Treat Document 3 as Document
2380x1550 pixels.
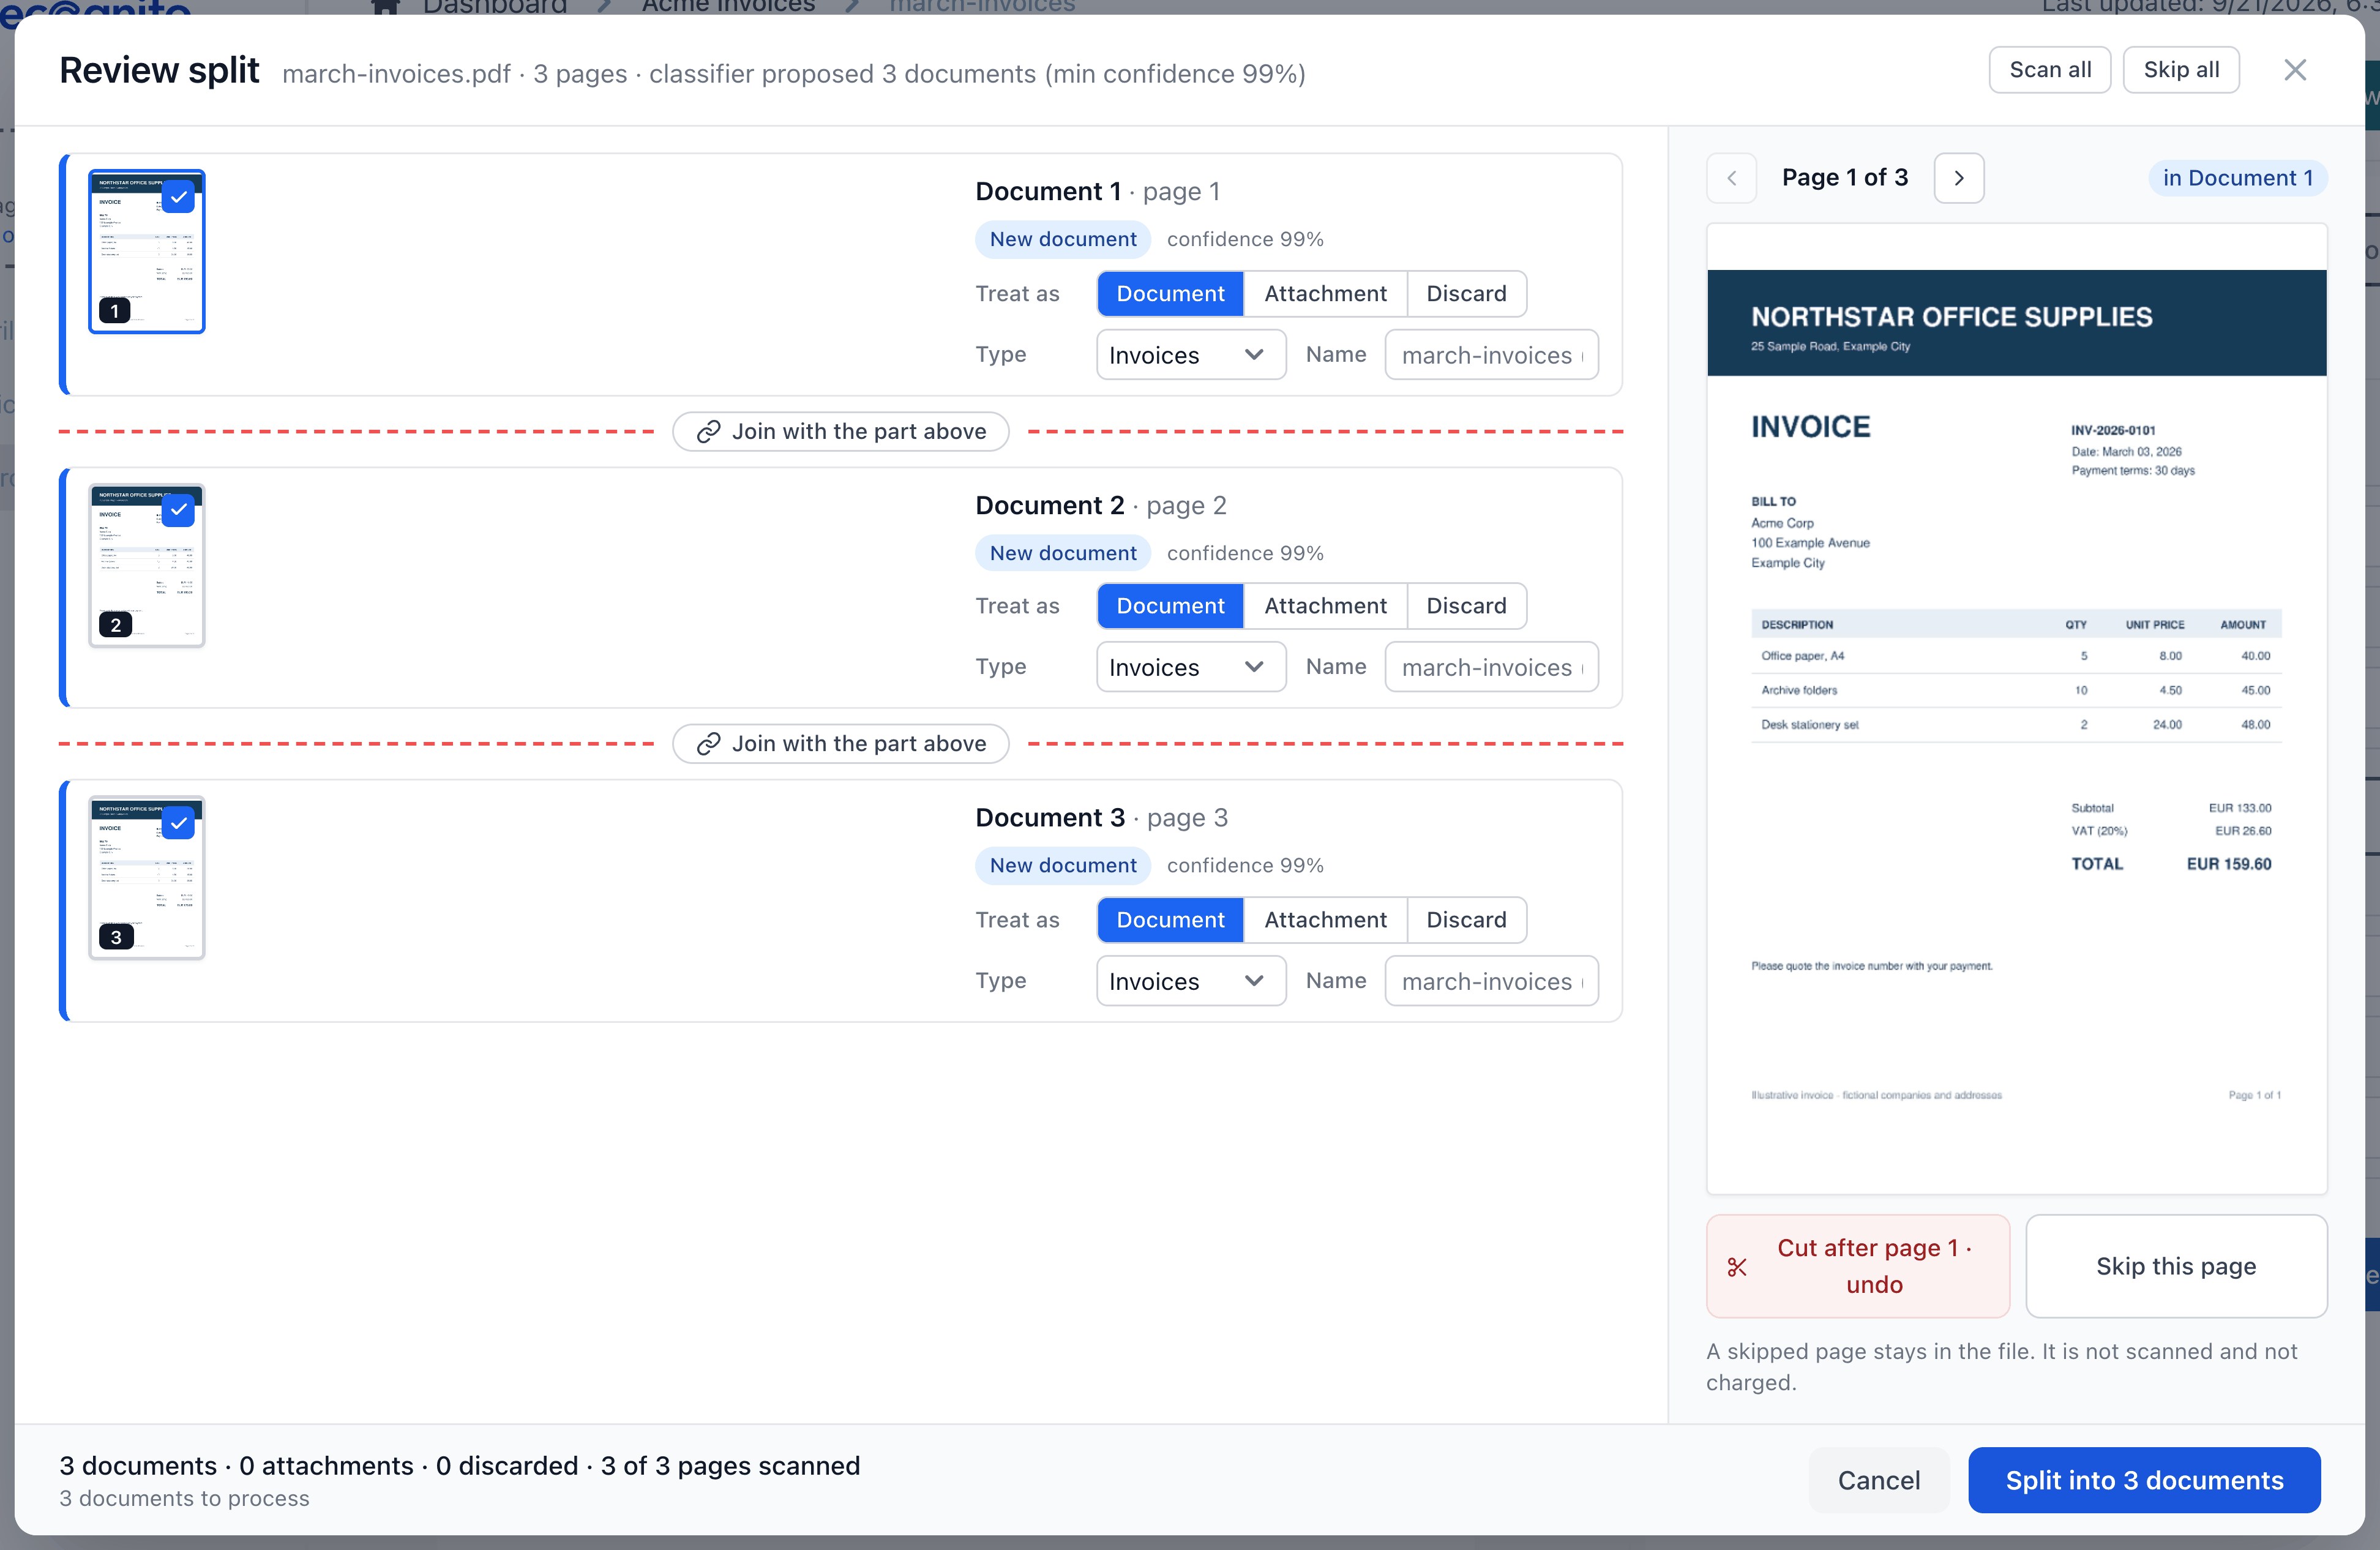pyautogui.click(x=1170, y=920)
